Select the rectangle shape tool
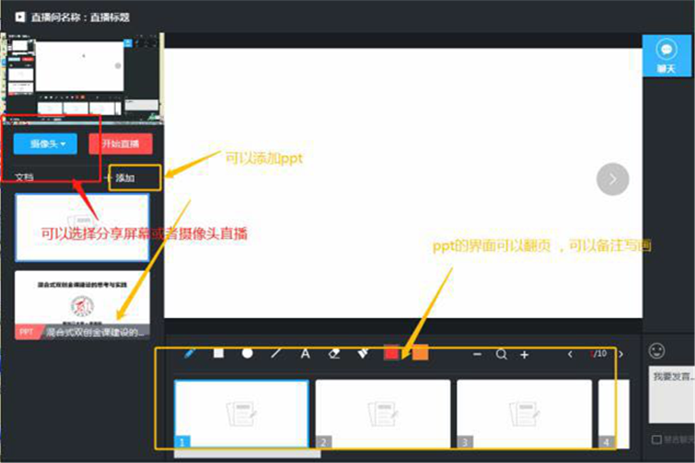This screenshot has height=463, width=695. (x=219, y=354)
